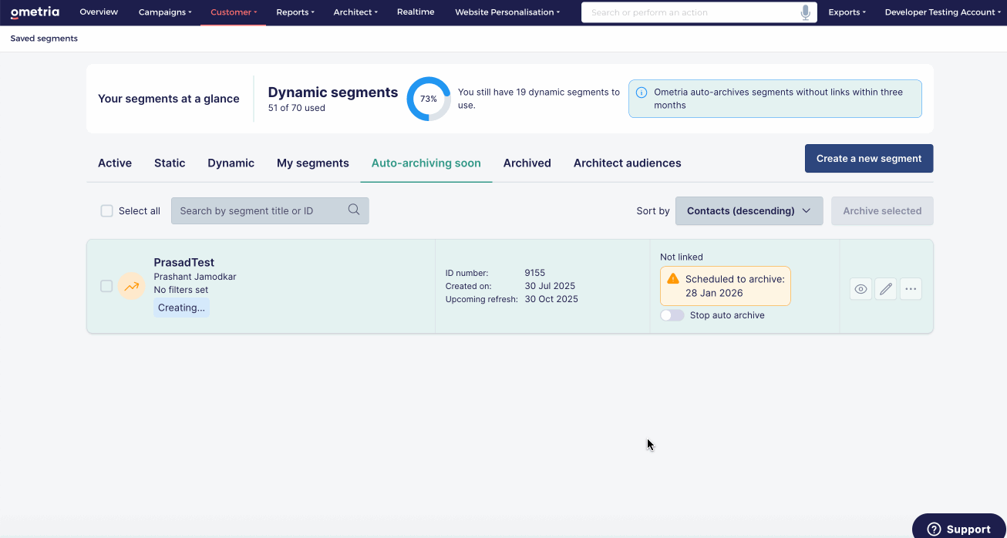Image resolution: width=1007 pixels, height=538 pixels.
Task: Click the microphone voice search icon
Action: tap(805, 12)
